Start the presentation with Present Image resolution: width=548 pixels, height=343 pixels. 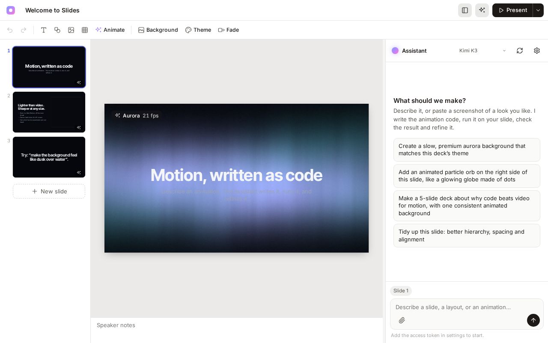tap(512, 10)
